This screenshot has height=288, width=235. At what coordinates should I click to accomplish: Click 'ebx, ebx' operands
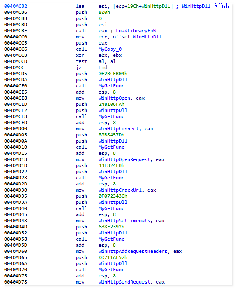click(x=110, y=55)
